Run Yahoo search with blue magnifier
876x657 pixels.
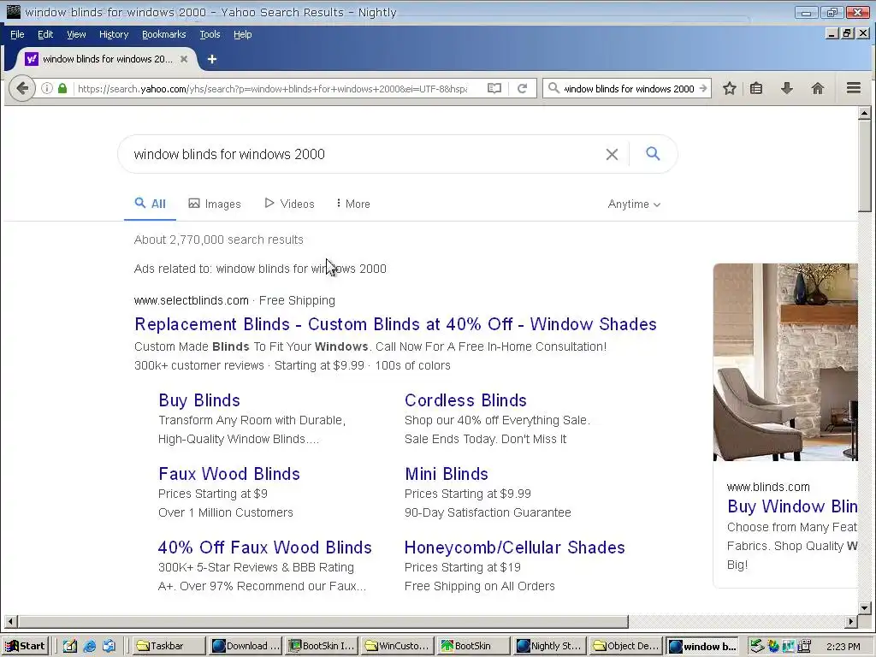653,154
